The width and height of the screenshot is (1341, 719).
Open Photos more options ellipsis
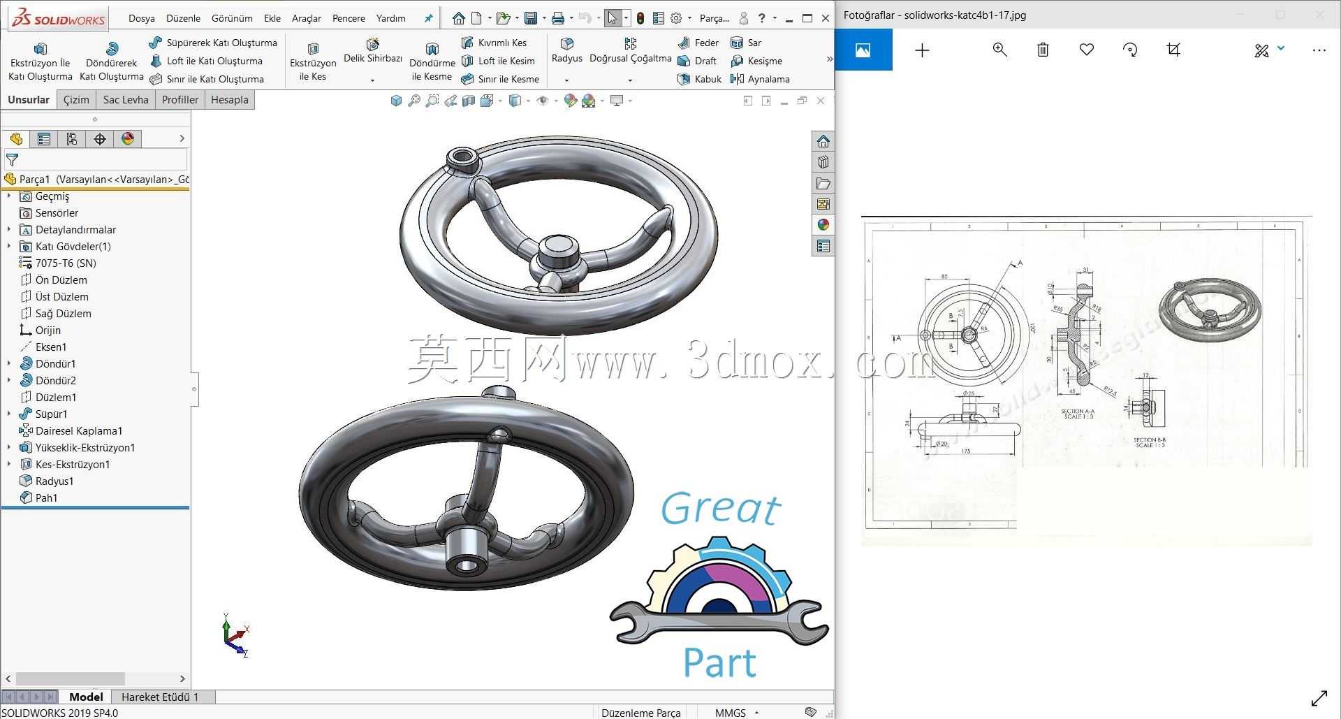pos(1319,50)
